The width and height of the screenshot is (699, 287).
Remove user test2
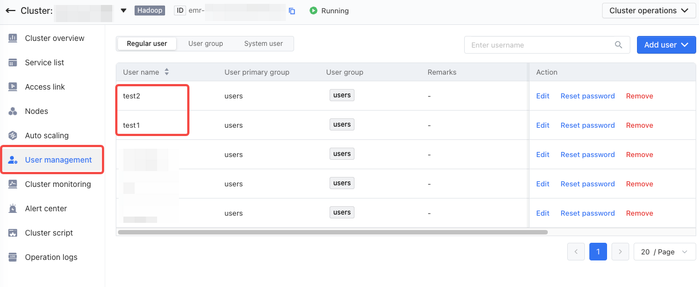tap(640, 96)
